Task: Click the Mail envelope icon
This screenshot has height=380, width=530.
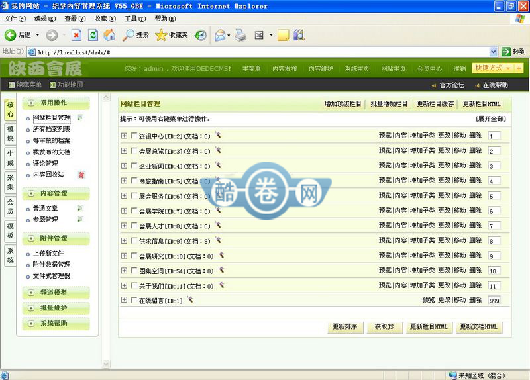Action: click(x=220, y=35)
